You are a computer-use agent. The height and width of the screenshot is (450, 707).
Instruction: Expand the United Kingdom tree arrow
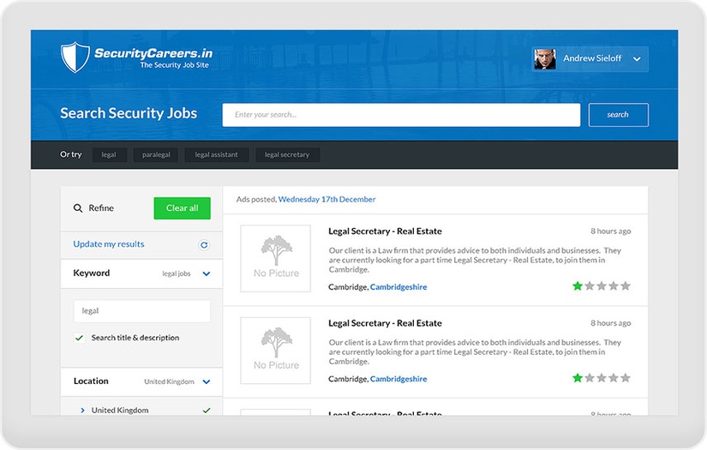click(82, 411)
